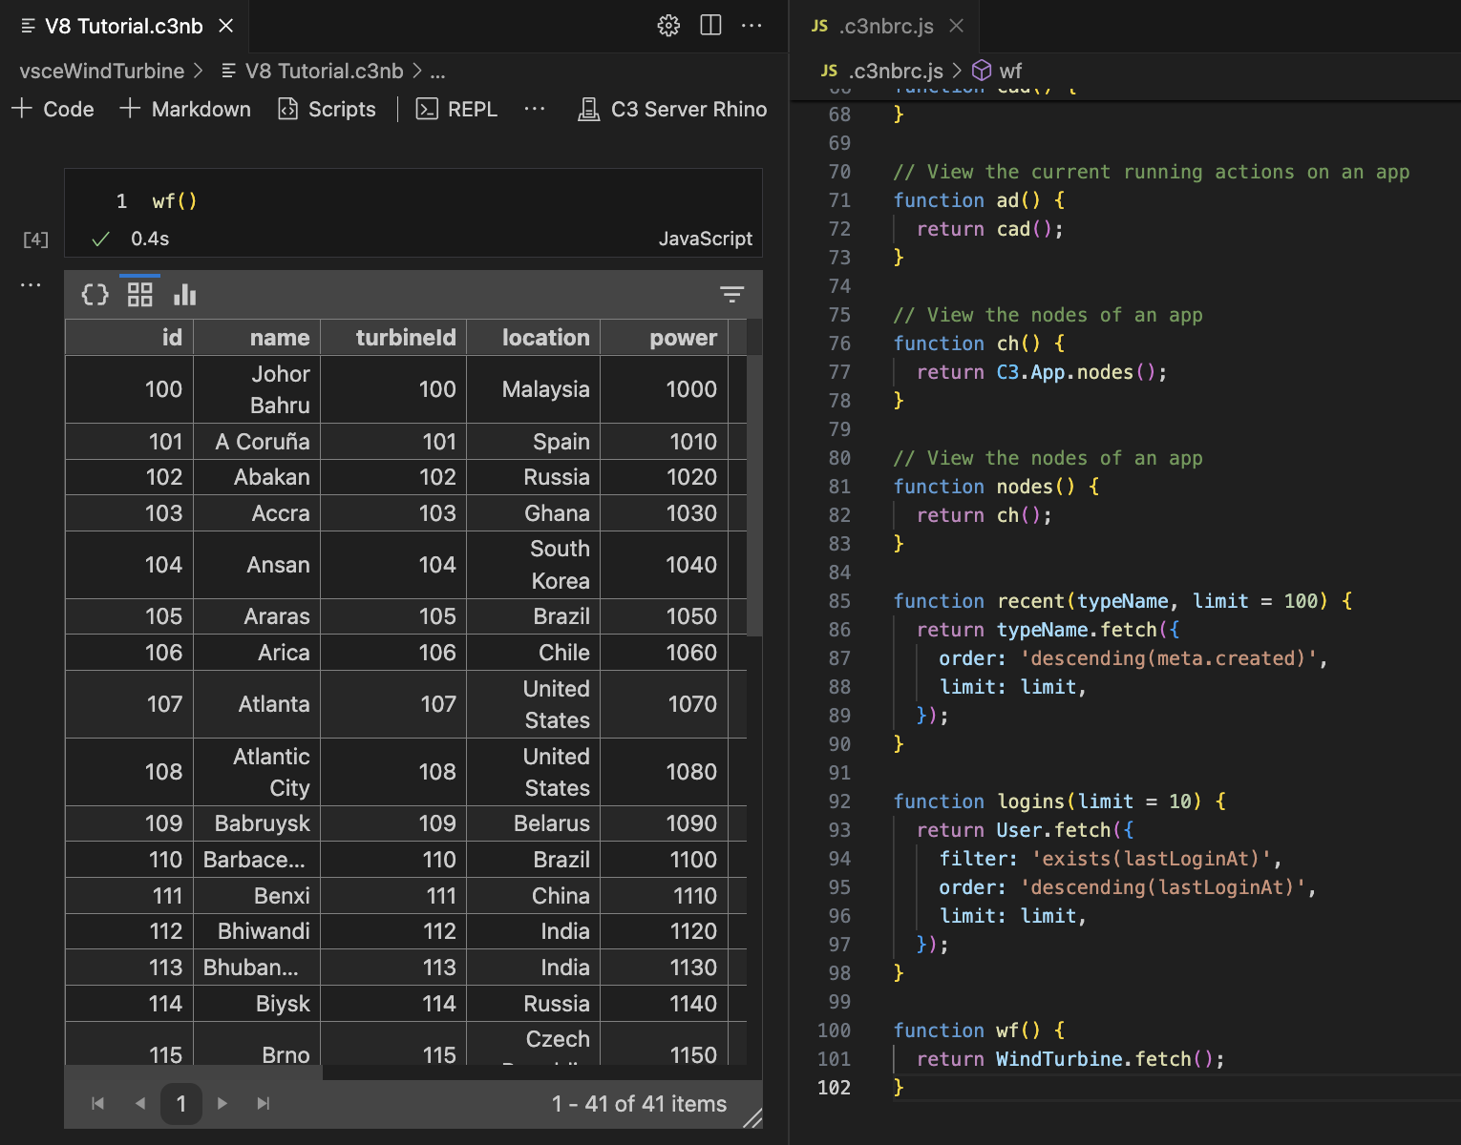Open C3 Server Rhino
The width and height of the screenshot is (1461, 1145).
pos(672,109)
